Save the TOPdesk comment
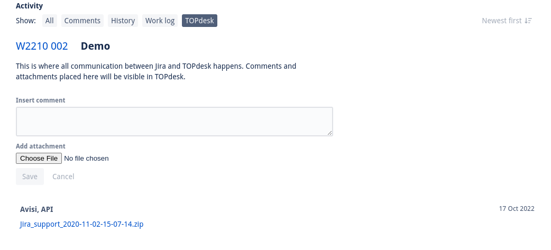 point(30,177)
